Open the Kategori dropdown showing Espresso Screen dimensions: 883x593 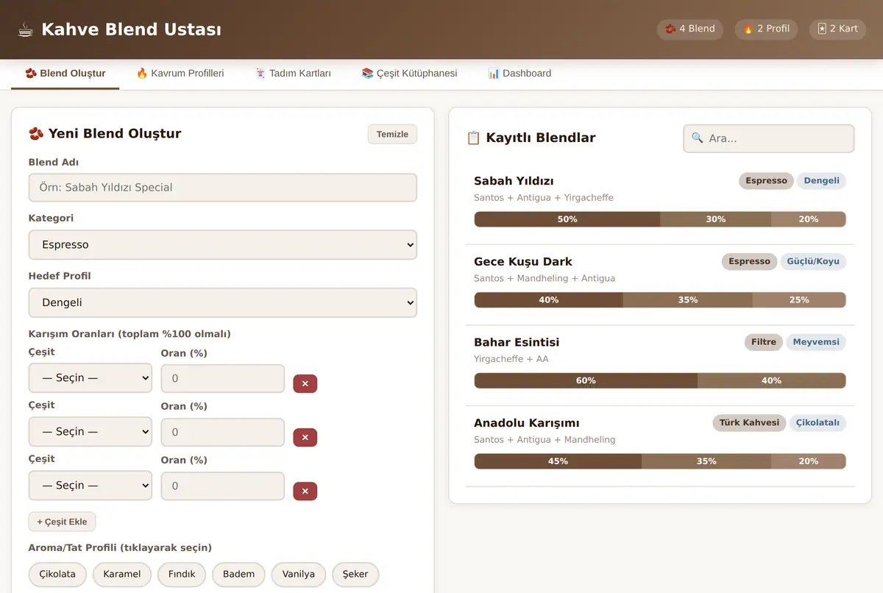click(223, 245)
